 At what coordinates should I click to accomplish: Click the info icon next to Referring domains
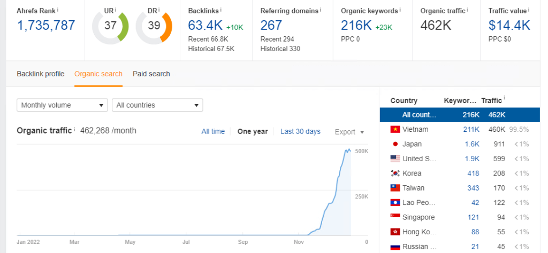[321, 10]
